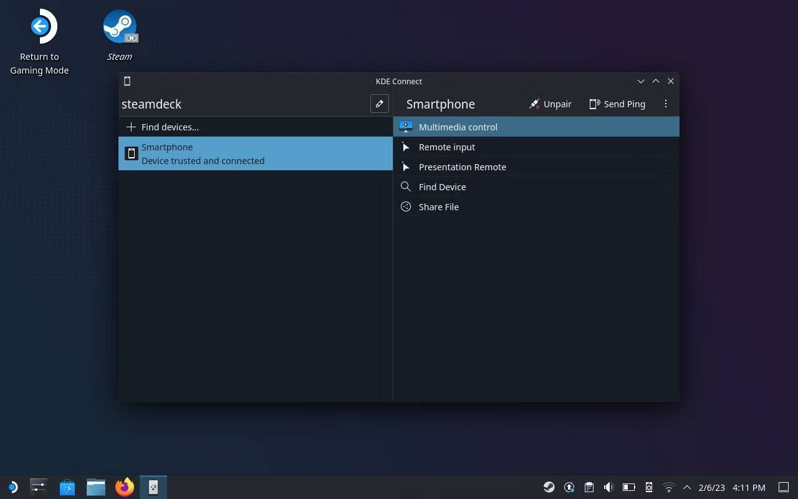Click the pencil icon to rename steamdeck

[379, 104]
